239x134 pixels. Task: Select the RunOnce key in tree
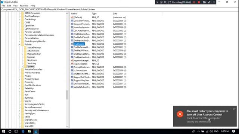click(29, 98)
